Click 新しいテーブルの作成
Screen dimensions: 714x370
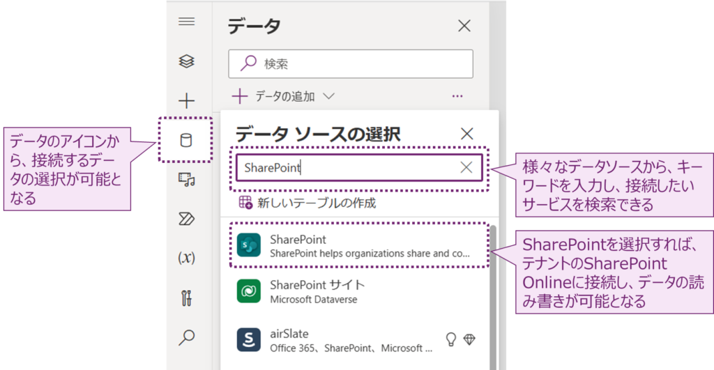point(307,203)
